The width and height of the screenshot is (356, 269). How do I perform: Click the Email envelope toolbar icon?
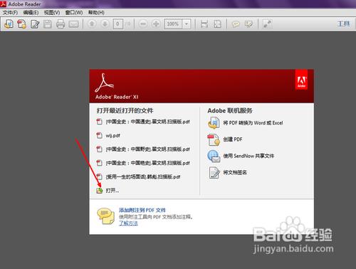(x=73, y=24)
